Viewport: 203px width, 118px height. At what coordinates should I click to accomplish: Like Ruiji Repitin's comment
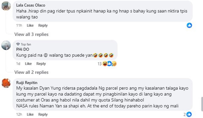30,114
